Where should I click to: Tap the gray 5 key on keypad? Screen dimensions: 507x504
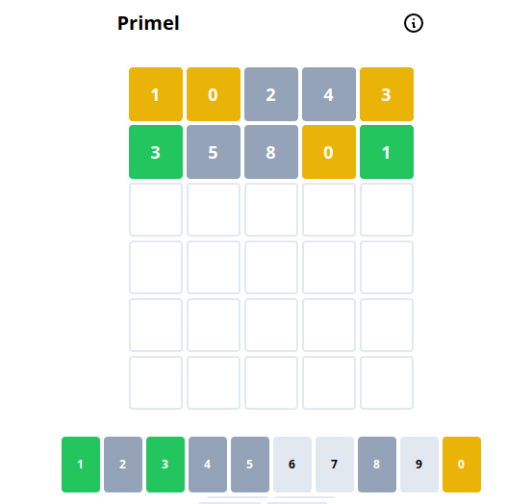tap(250, 465)
